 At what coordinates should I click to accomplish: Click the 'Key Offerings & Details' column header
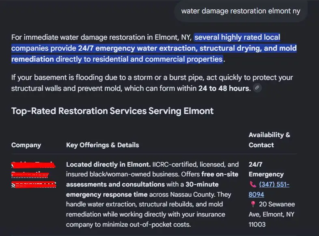click(103, 145)
